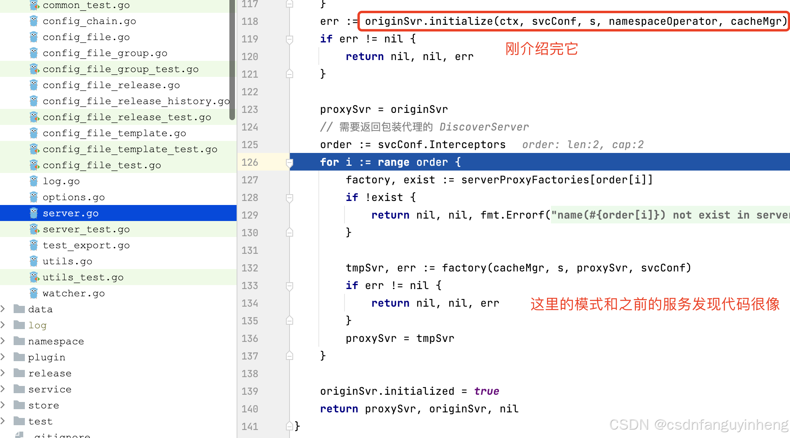
Task: Click the test file icon of config_file_test.go
Action: click(x=34, y=165)
